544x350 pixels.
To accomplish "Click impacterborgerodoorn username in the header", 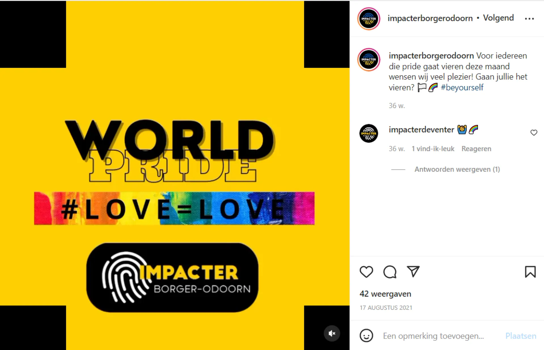I will [x=430, y=18].
